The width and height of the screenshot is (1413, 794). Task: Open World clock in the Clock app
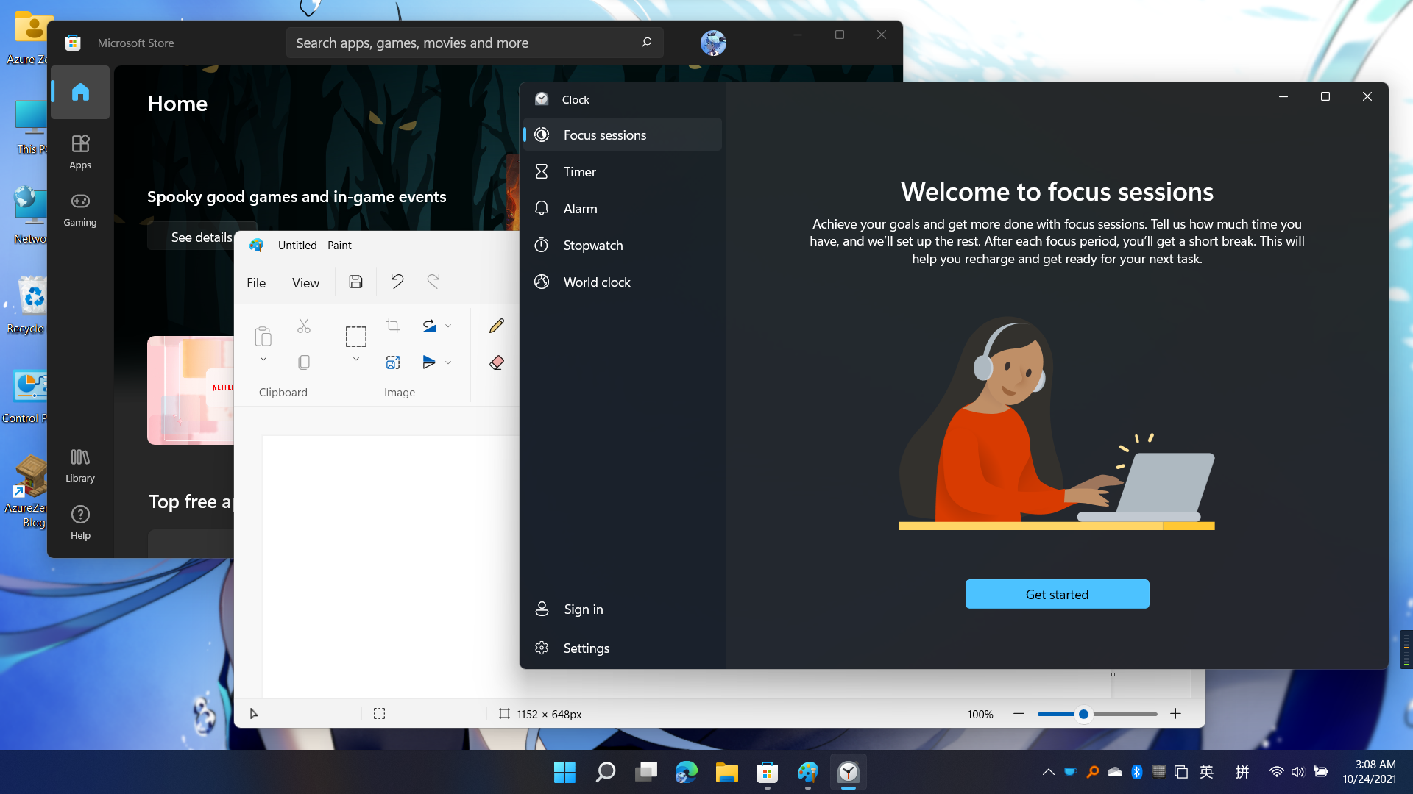point(596,282)
